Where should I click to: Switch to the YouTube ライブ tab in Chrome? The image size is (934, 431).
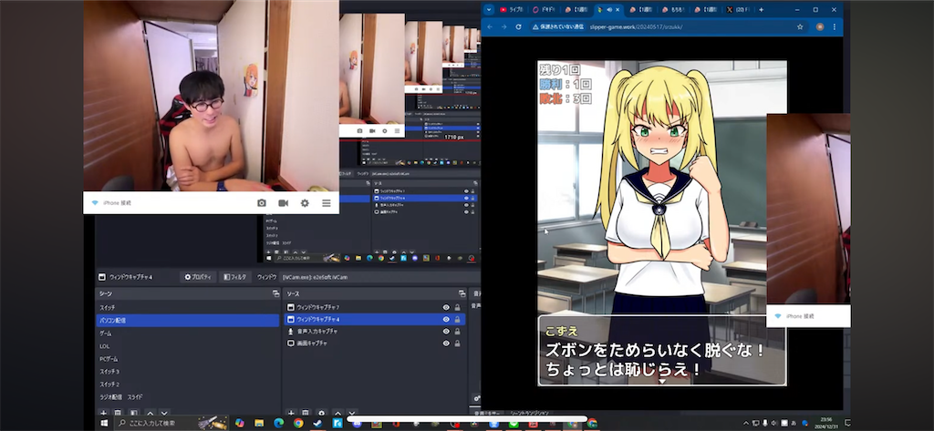(512, 9)
